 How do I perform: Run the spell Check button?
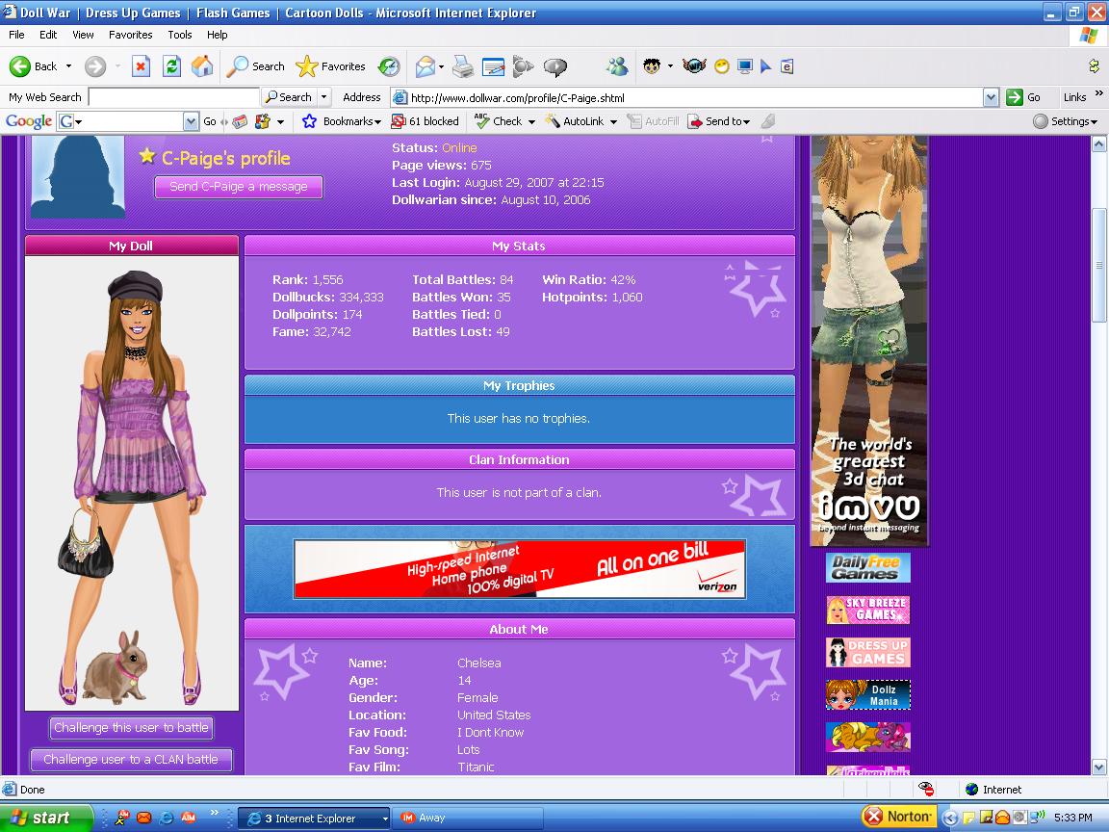499,121
